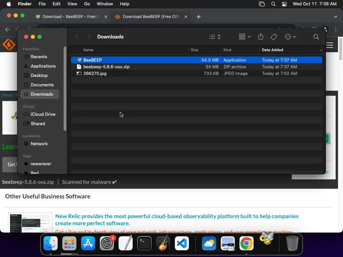Launch App Store from the Dock
The image size is (343, 257).
[x=88, y=243]
